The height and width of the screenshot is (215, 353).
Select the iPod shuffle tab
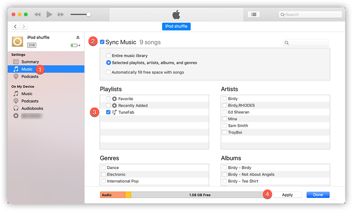click(x=176, y=26)
